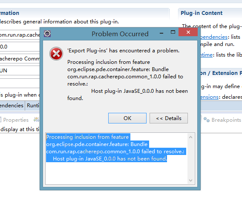This screenshot has height=215, width=242.
Task: Click the highlighted error details text
Action: 116,148
